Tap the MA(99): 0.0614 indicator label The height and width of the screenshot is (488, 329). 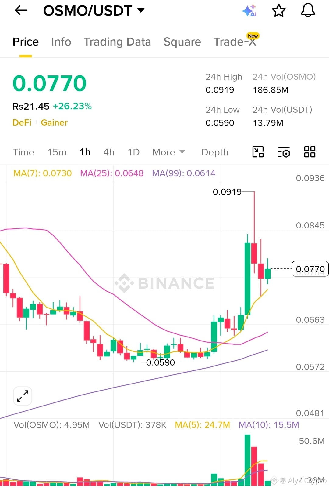[x=184, y=173]
